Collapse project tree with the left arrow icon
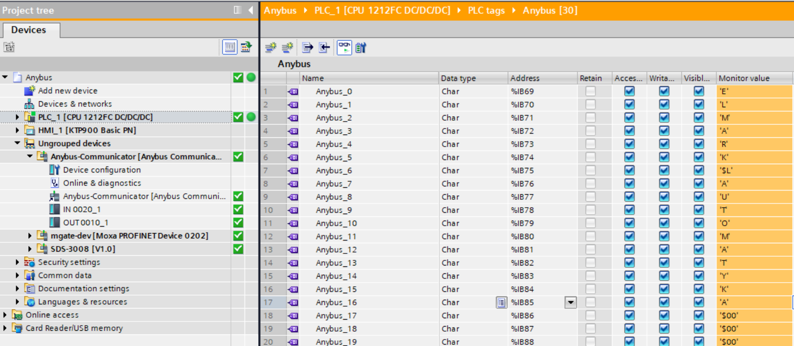The width and height of the screenshot is (794, 346). click(x=250, y=10)
